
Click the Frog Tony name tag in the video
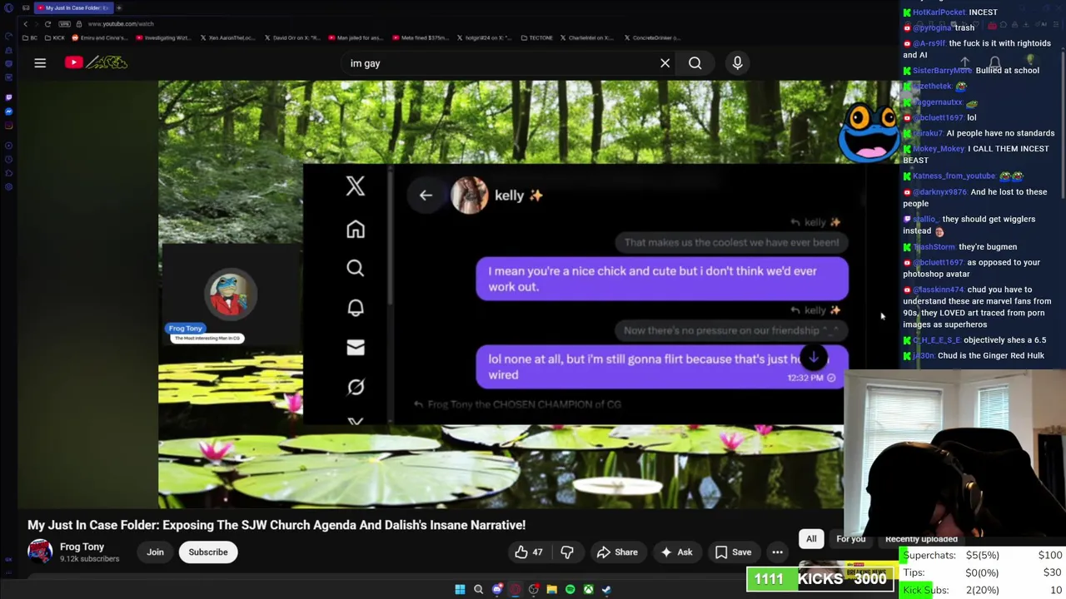186,329
